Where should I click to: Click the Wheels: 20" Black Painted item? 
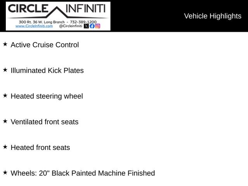(83, 173)
